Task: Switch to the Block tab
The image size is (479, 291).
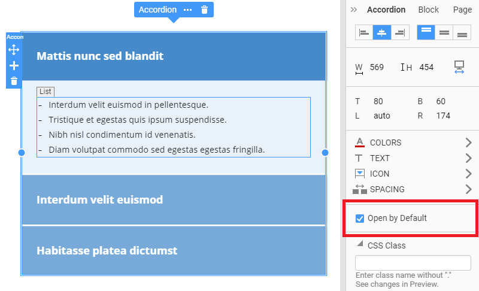Action: click(x=428, y=10)
